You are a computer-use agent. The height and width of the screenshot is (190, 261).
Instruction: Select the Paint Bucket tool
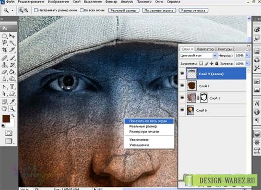pyautogui.click(x=12, y=72)
